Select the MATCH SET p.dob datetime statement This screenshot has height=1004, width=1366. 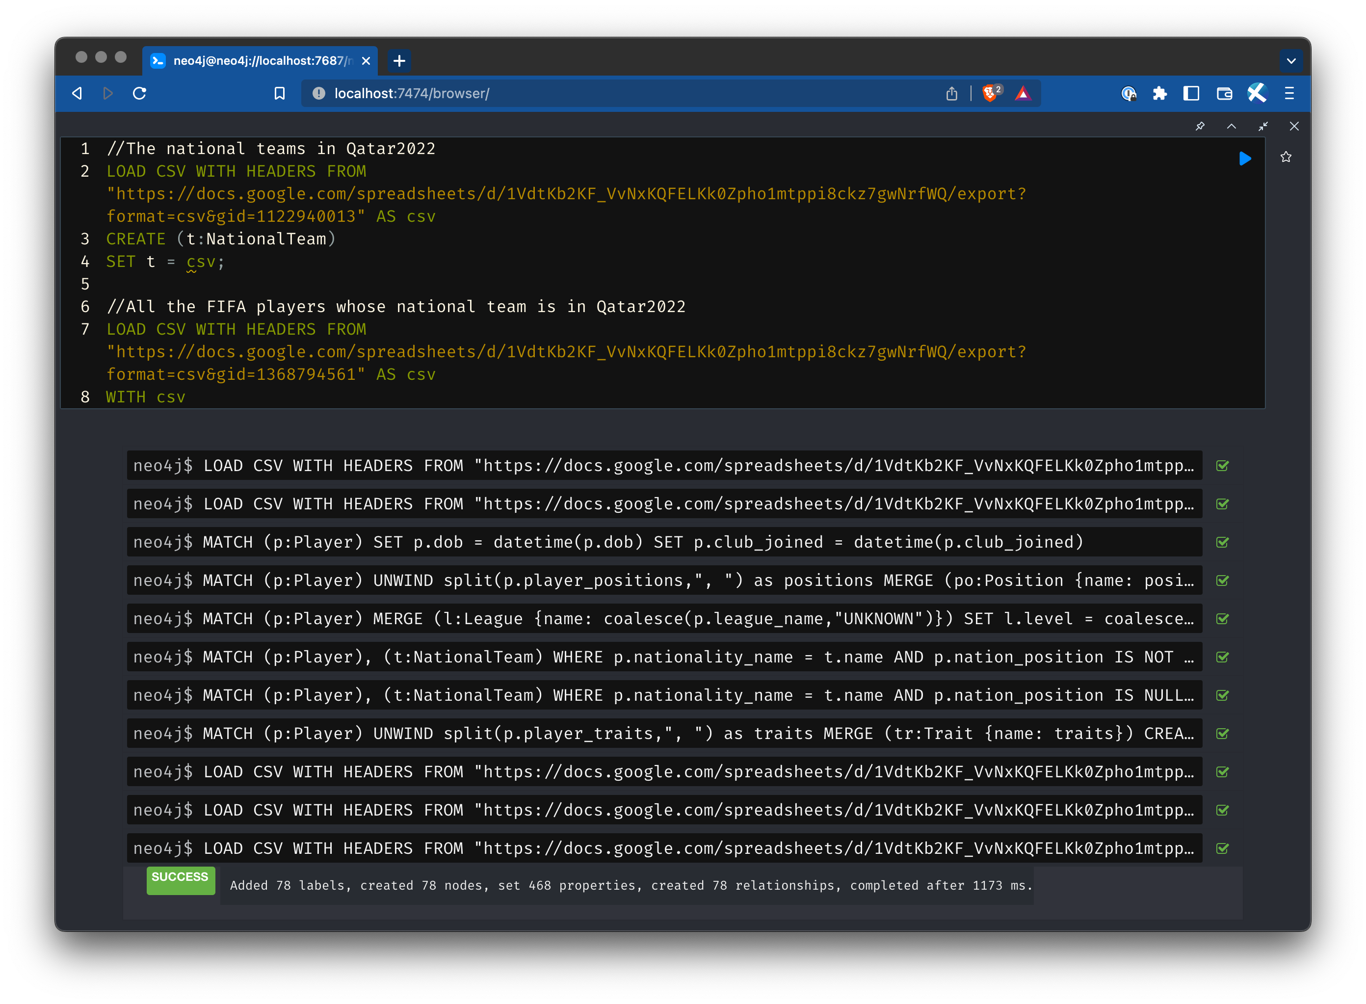[x=664, y=543]
